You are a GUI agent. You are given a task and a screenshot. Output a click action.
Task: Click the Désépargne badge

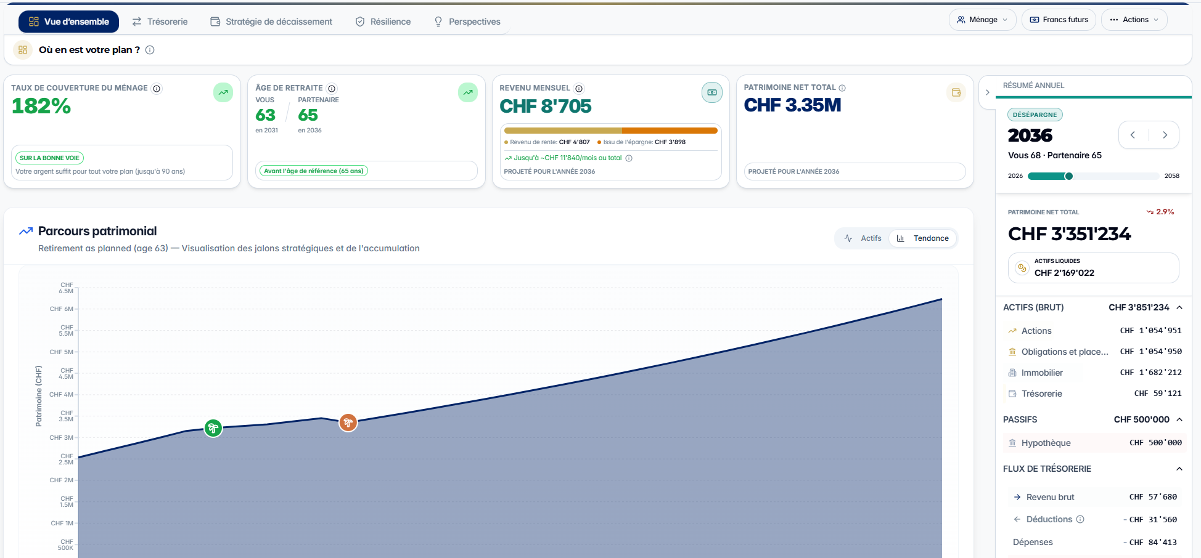[1035, 115]
